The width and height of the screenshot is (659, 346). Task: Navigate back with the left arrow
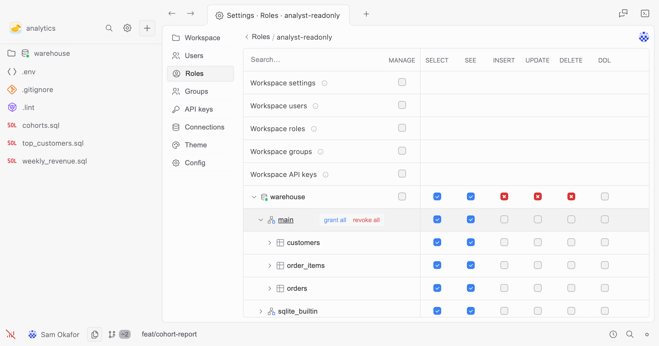[172, 13]
